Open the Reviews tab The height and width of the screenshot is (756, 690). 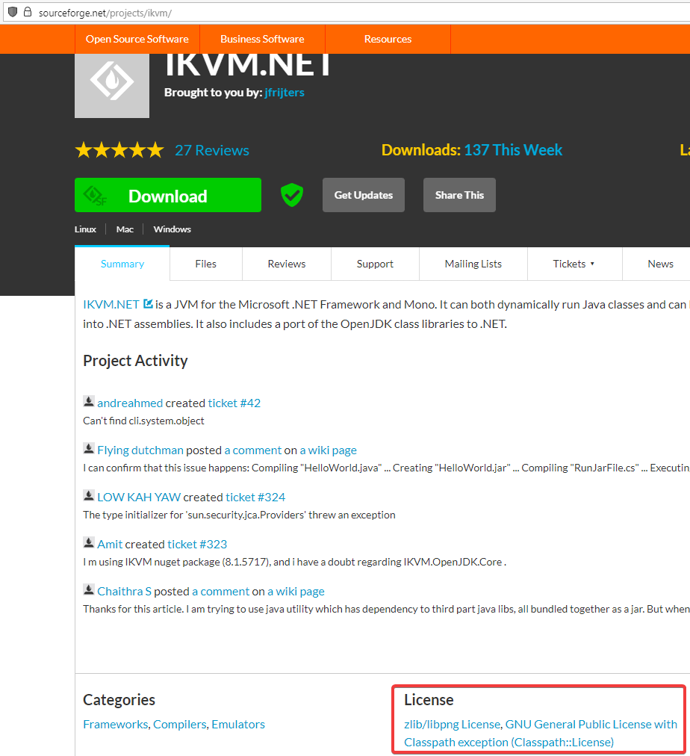point(286,264)
